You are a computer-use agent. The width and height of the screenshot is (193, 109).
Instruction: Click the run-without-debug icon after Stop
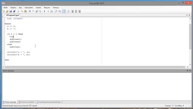pos(52,12)
